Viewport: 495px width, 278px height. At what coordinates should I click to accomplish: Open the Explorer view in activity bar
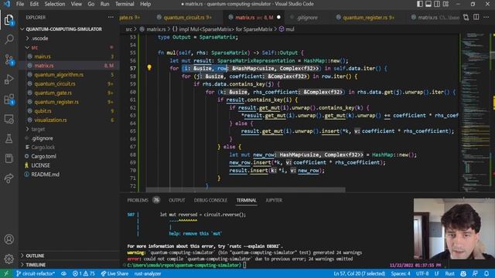coord(9,20)
